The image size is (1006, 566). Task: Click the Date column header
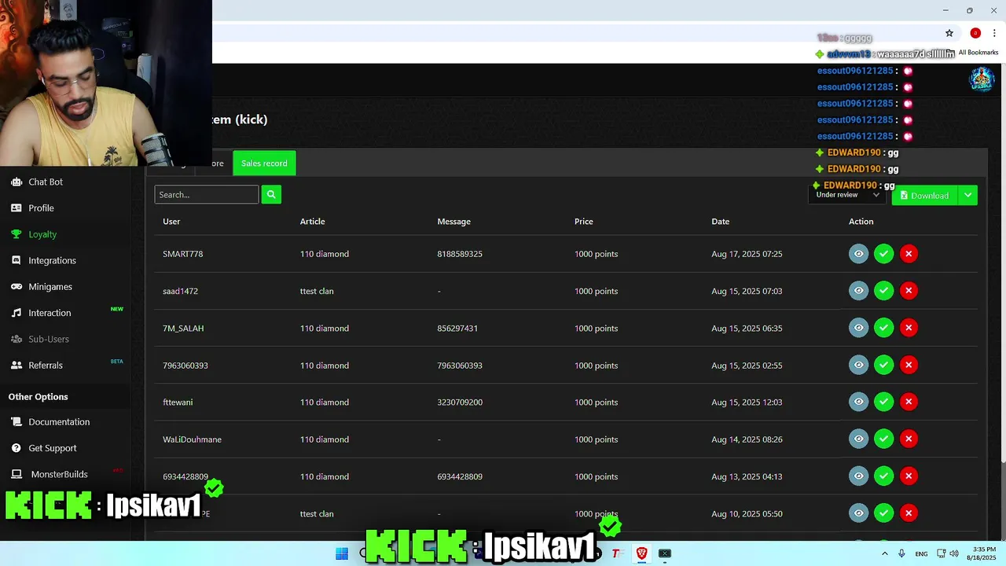pyautogui.click(x=720, y=222)
